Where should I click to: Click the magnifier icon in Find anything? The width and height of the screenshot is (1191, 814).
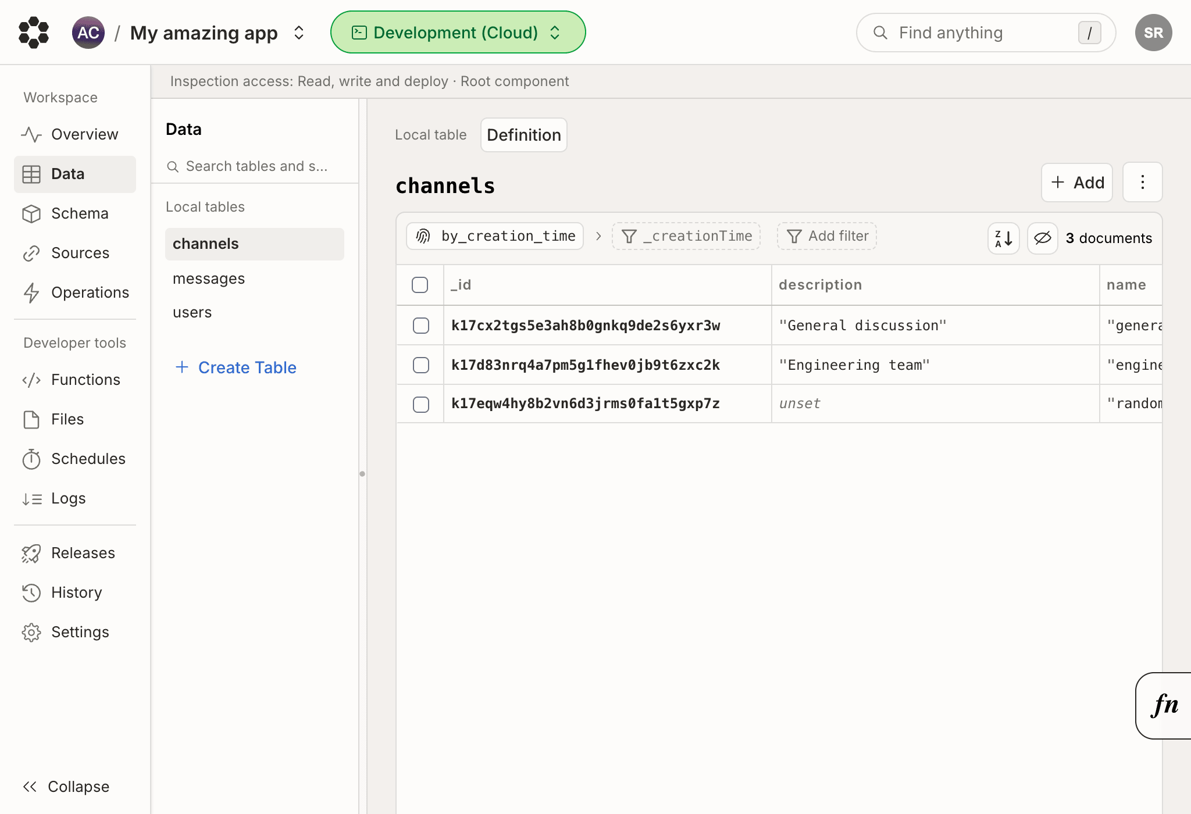tap(880, 33)
